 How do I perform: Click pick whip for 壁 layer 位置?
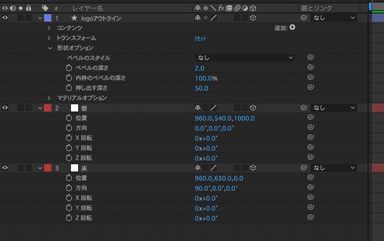pos(311,117)
